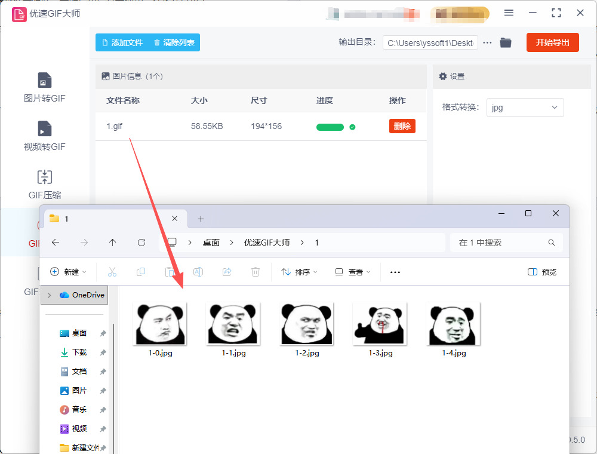Viewport: 597px width, 454px height.
Task: Expand chevron after 桌面 in breadcrumb
Action: [x=232, y=243]
